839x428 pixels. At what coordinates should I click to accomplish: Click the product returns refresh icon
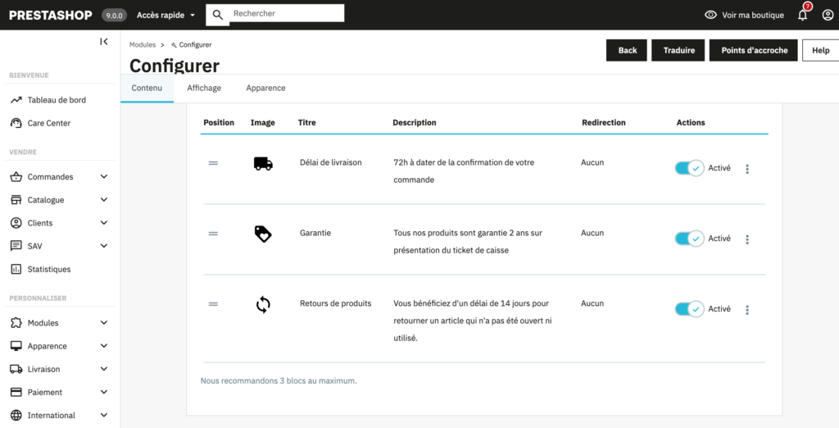click(x=263, y=305)
